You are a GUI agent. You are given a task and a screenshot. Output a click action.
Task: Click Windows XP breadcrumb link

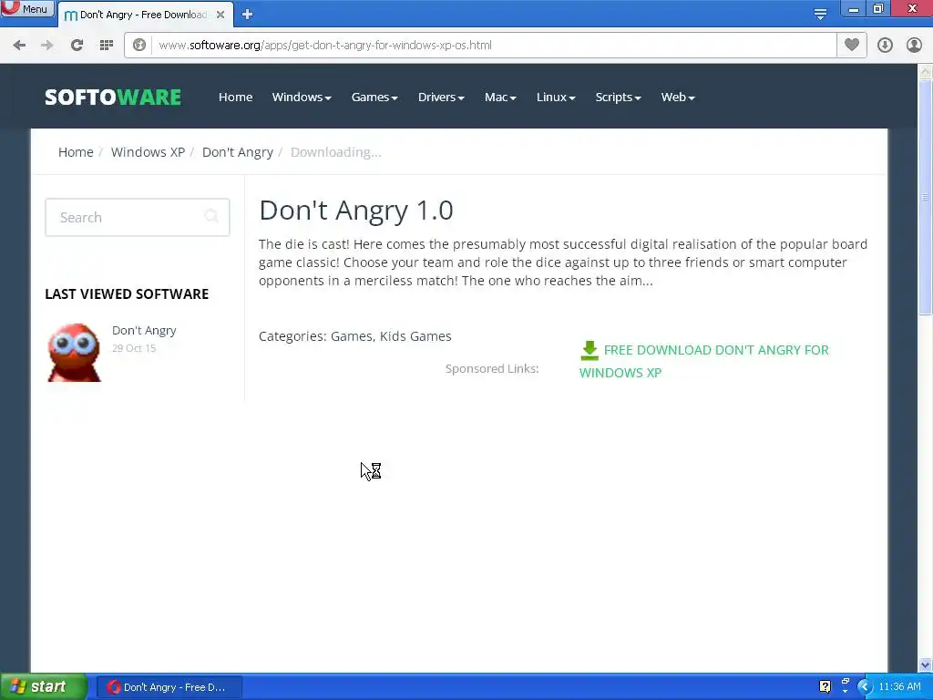[x=148, y=152]
